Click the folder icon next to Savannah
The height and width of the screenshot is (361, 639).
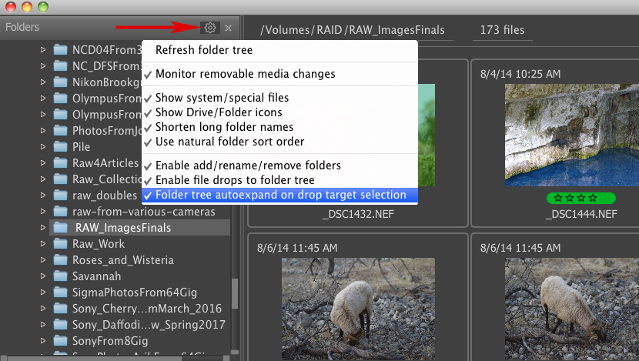tap(61, 276)
